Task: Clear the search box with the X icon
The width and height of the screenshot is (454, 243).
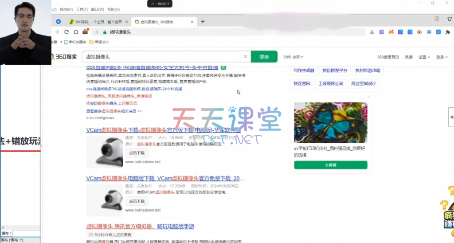Action: pos(245,57)
